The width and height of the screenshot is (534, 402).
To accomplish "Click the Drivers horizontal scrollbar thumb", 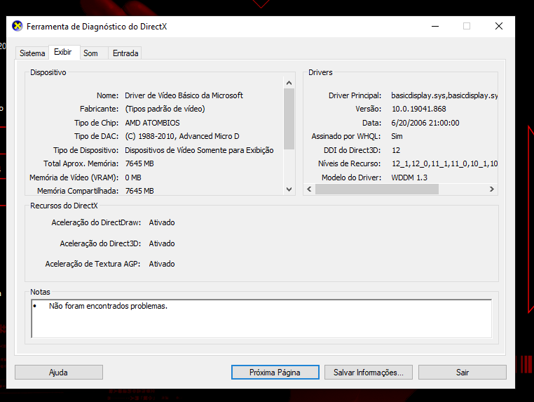I will tap(376, 189).
